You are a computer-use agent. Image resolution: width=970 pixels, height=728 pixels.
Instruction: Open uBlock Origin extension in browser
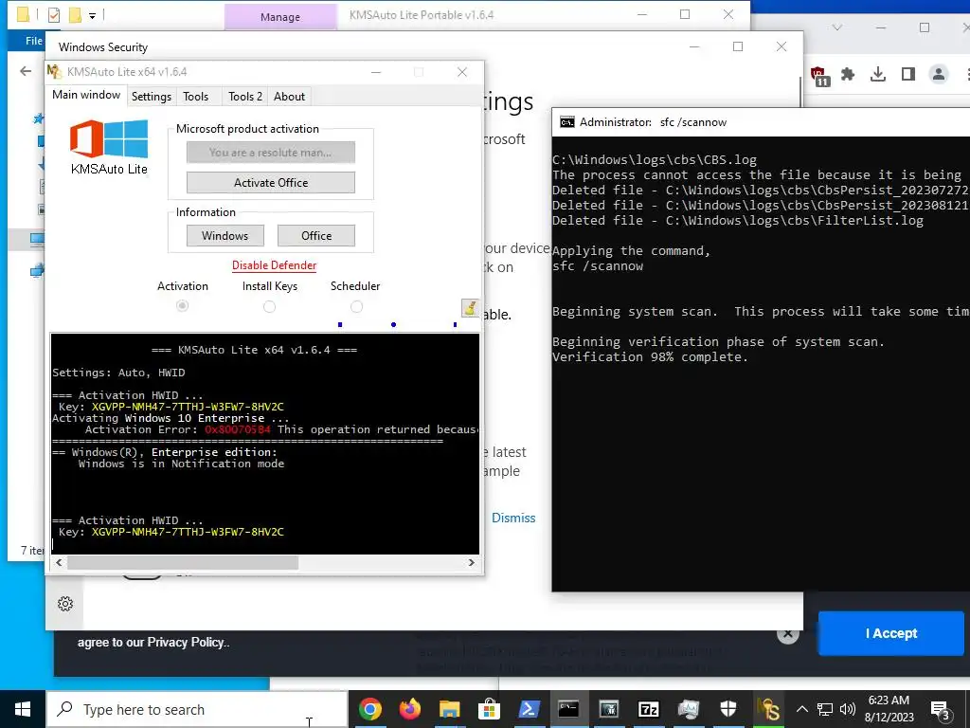(820, 76)
